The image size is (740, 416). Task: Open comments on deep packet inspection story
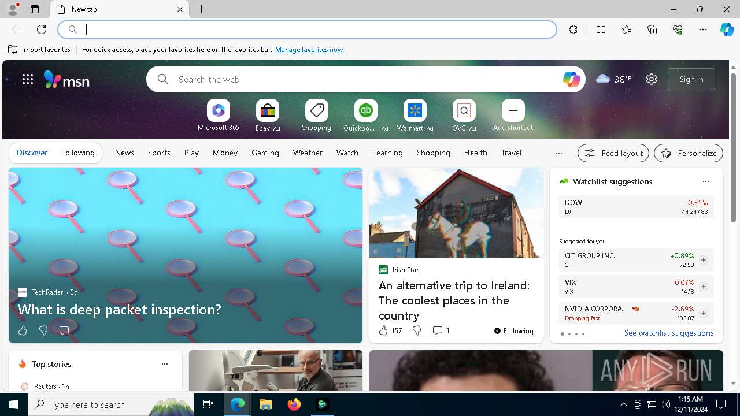point(64,330)
